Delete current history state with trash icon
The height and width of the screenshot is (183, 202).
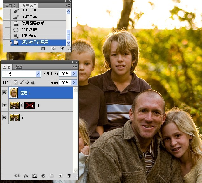pos(62,48)
